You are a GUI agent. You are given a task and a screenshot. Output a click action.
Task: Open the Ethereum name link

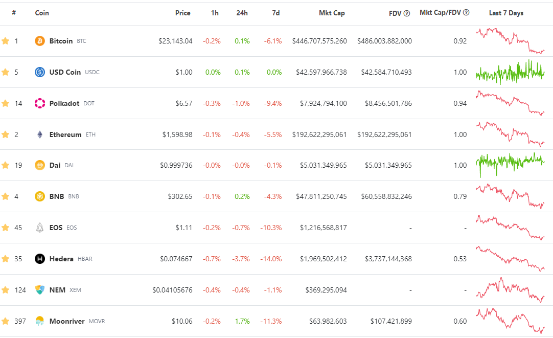tap(65, 134)
